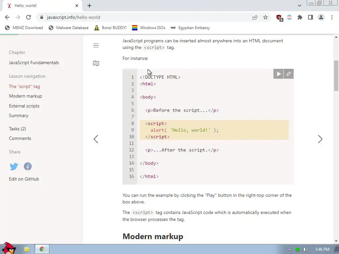The image size is (339, 254).
Task: Open the Extensions puzzle-piece menu
Action: click(300, 17)
